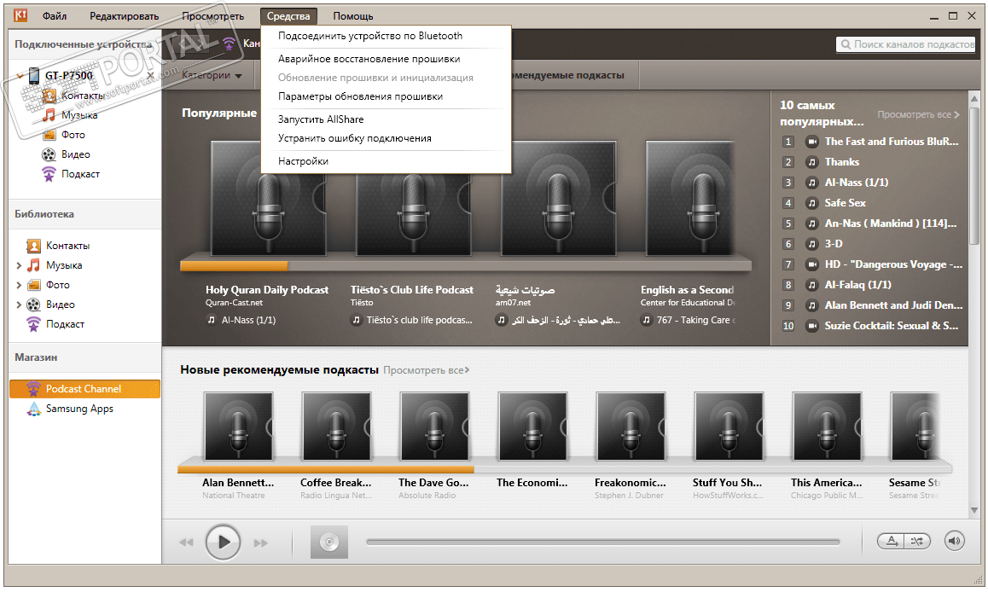Click video icon beside HD - "Dangerous Voyage
Image resolution: width=988 pixels, height=592 pixels.
tap(812, 264)
